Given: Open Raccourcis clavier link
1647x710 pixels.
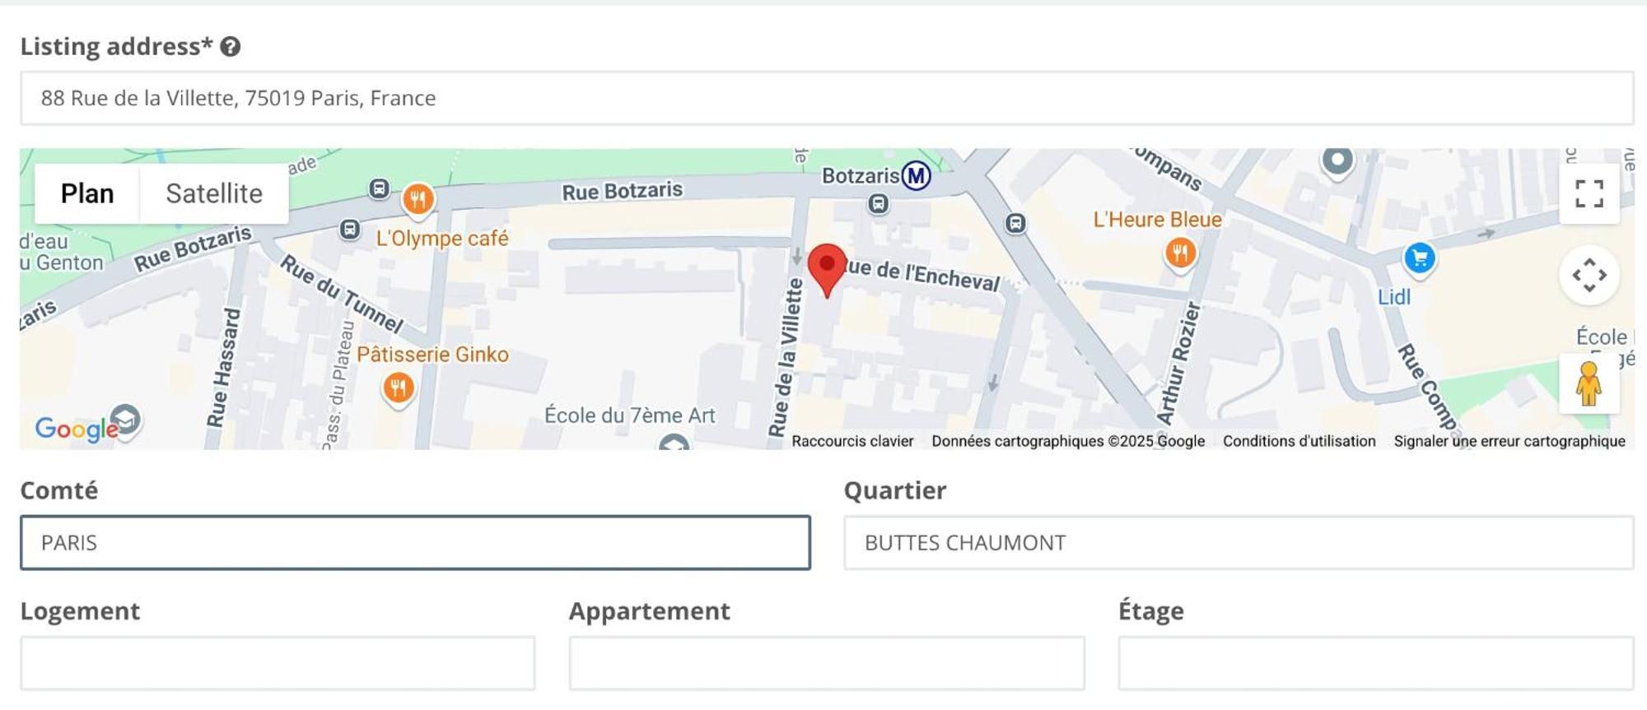Looking at the screenshot, I should click(852, 441).
